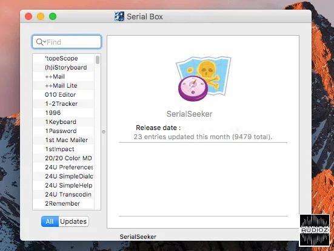The image size is (334, 251).
Task: Select the 24U SimpleHelp entry
Action: click(64, 185)
